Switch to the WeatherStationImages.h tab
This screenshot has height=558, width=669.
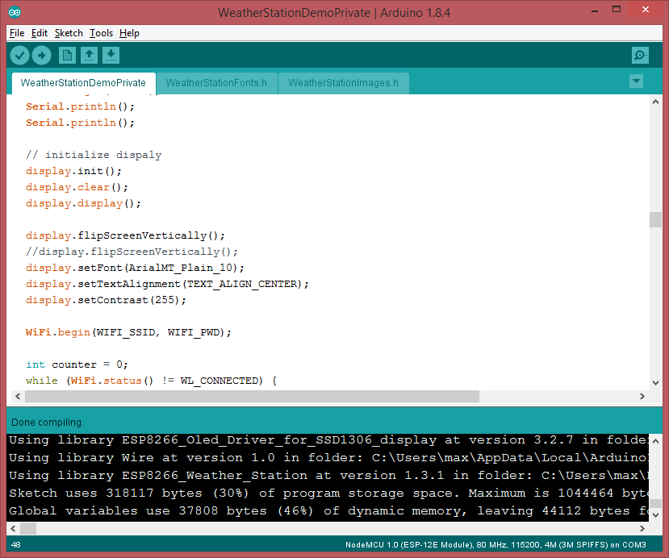coord(343,83)
